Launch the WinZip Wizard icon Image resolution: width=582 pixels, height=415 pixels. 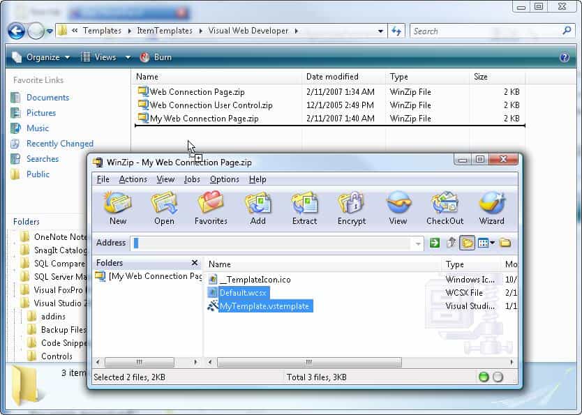(x=492, y=202)
